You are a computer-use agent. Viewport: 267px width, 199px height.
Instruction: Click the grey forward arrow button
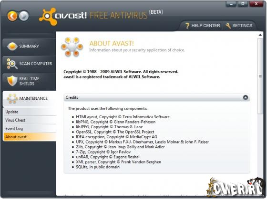(24, 16)
